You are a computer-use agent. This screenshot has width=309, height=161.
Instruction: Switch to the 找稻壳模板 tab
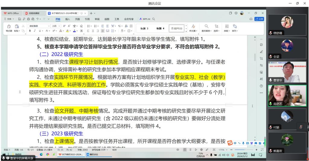pos(34,13)
